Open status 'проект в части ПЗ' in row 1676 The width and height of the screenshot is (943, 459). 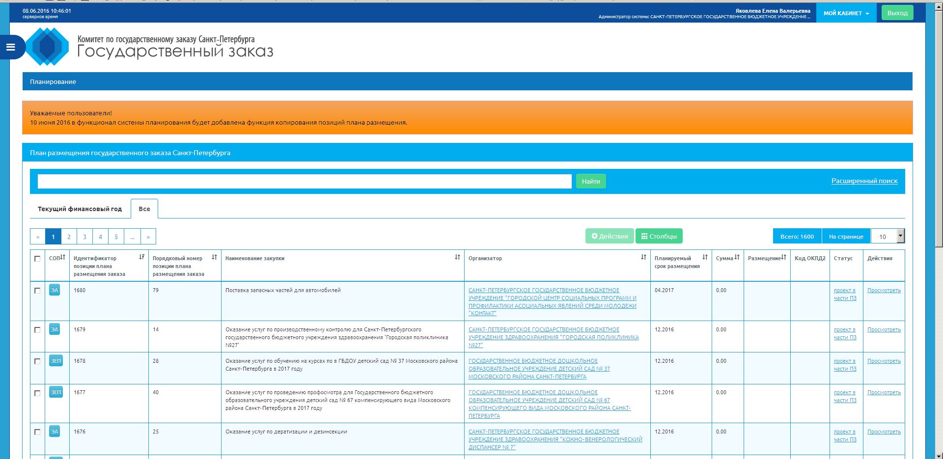[x=845, y=435]
